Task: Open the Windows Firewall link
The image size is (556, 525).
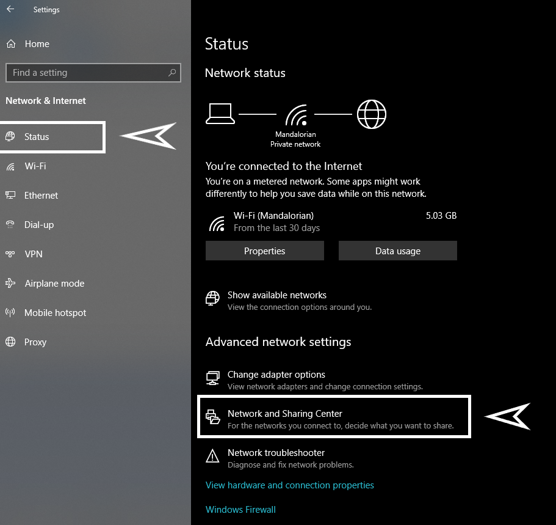Action: [240, 509]
